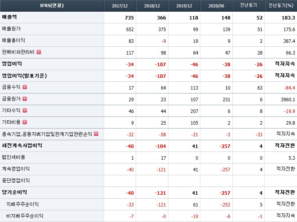Click 금융원가 value 231 in 2020/06

226,100
